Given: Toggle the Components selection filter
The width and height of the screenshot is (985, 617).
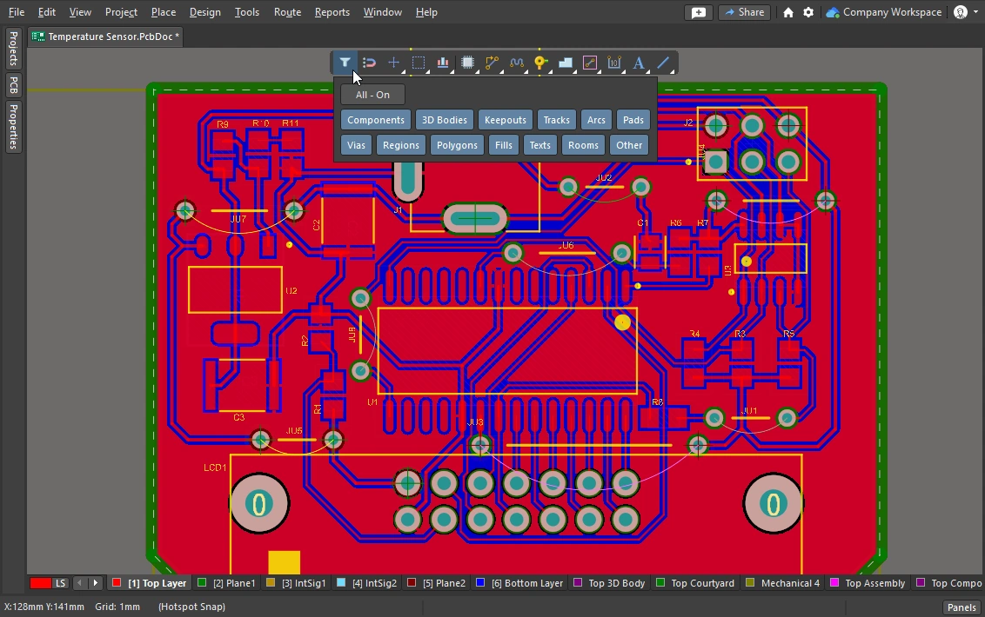Looking at the screenshot, I should (x=376, y=120).
